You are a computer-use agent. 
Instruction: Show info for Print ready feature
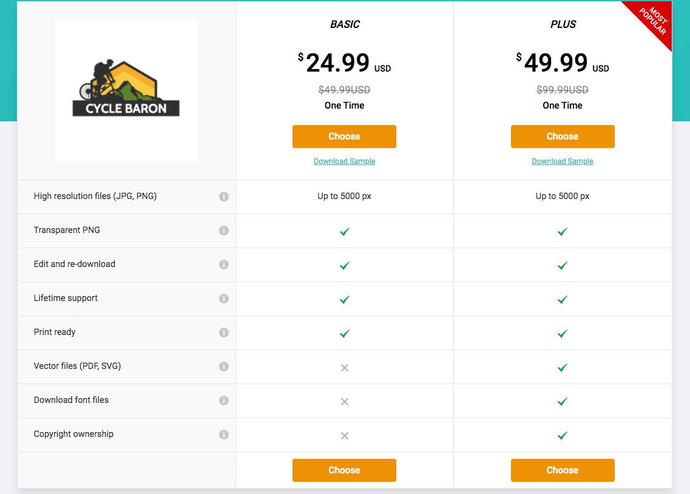(224, 333)
